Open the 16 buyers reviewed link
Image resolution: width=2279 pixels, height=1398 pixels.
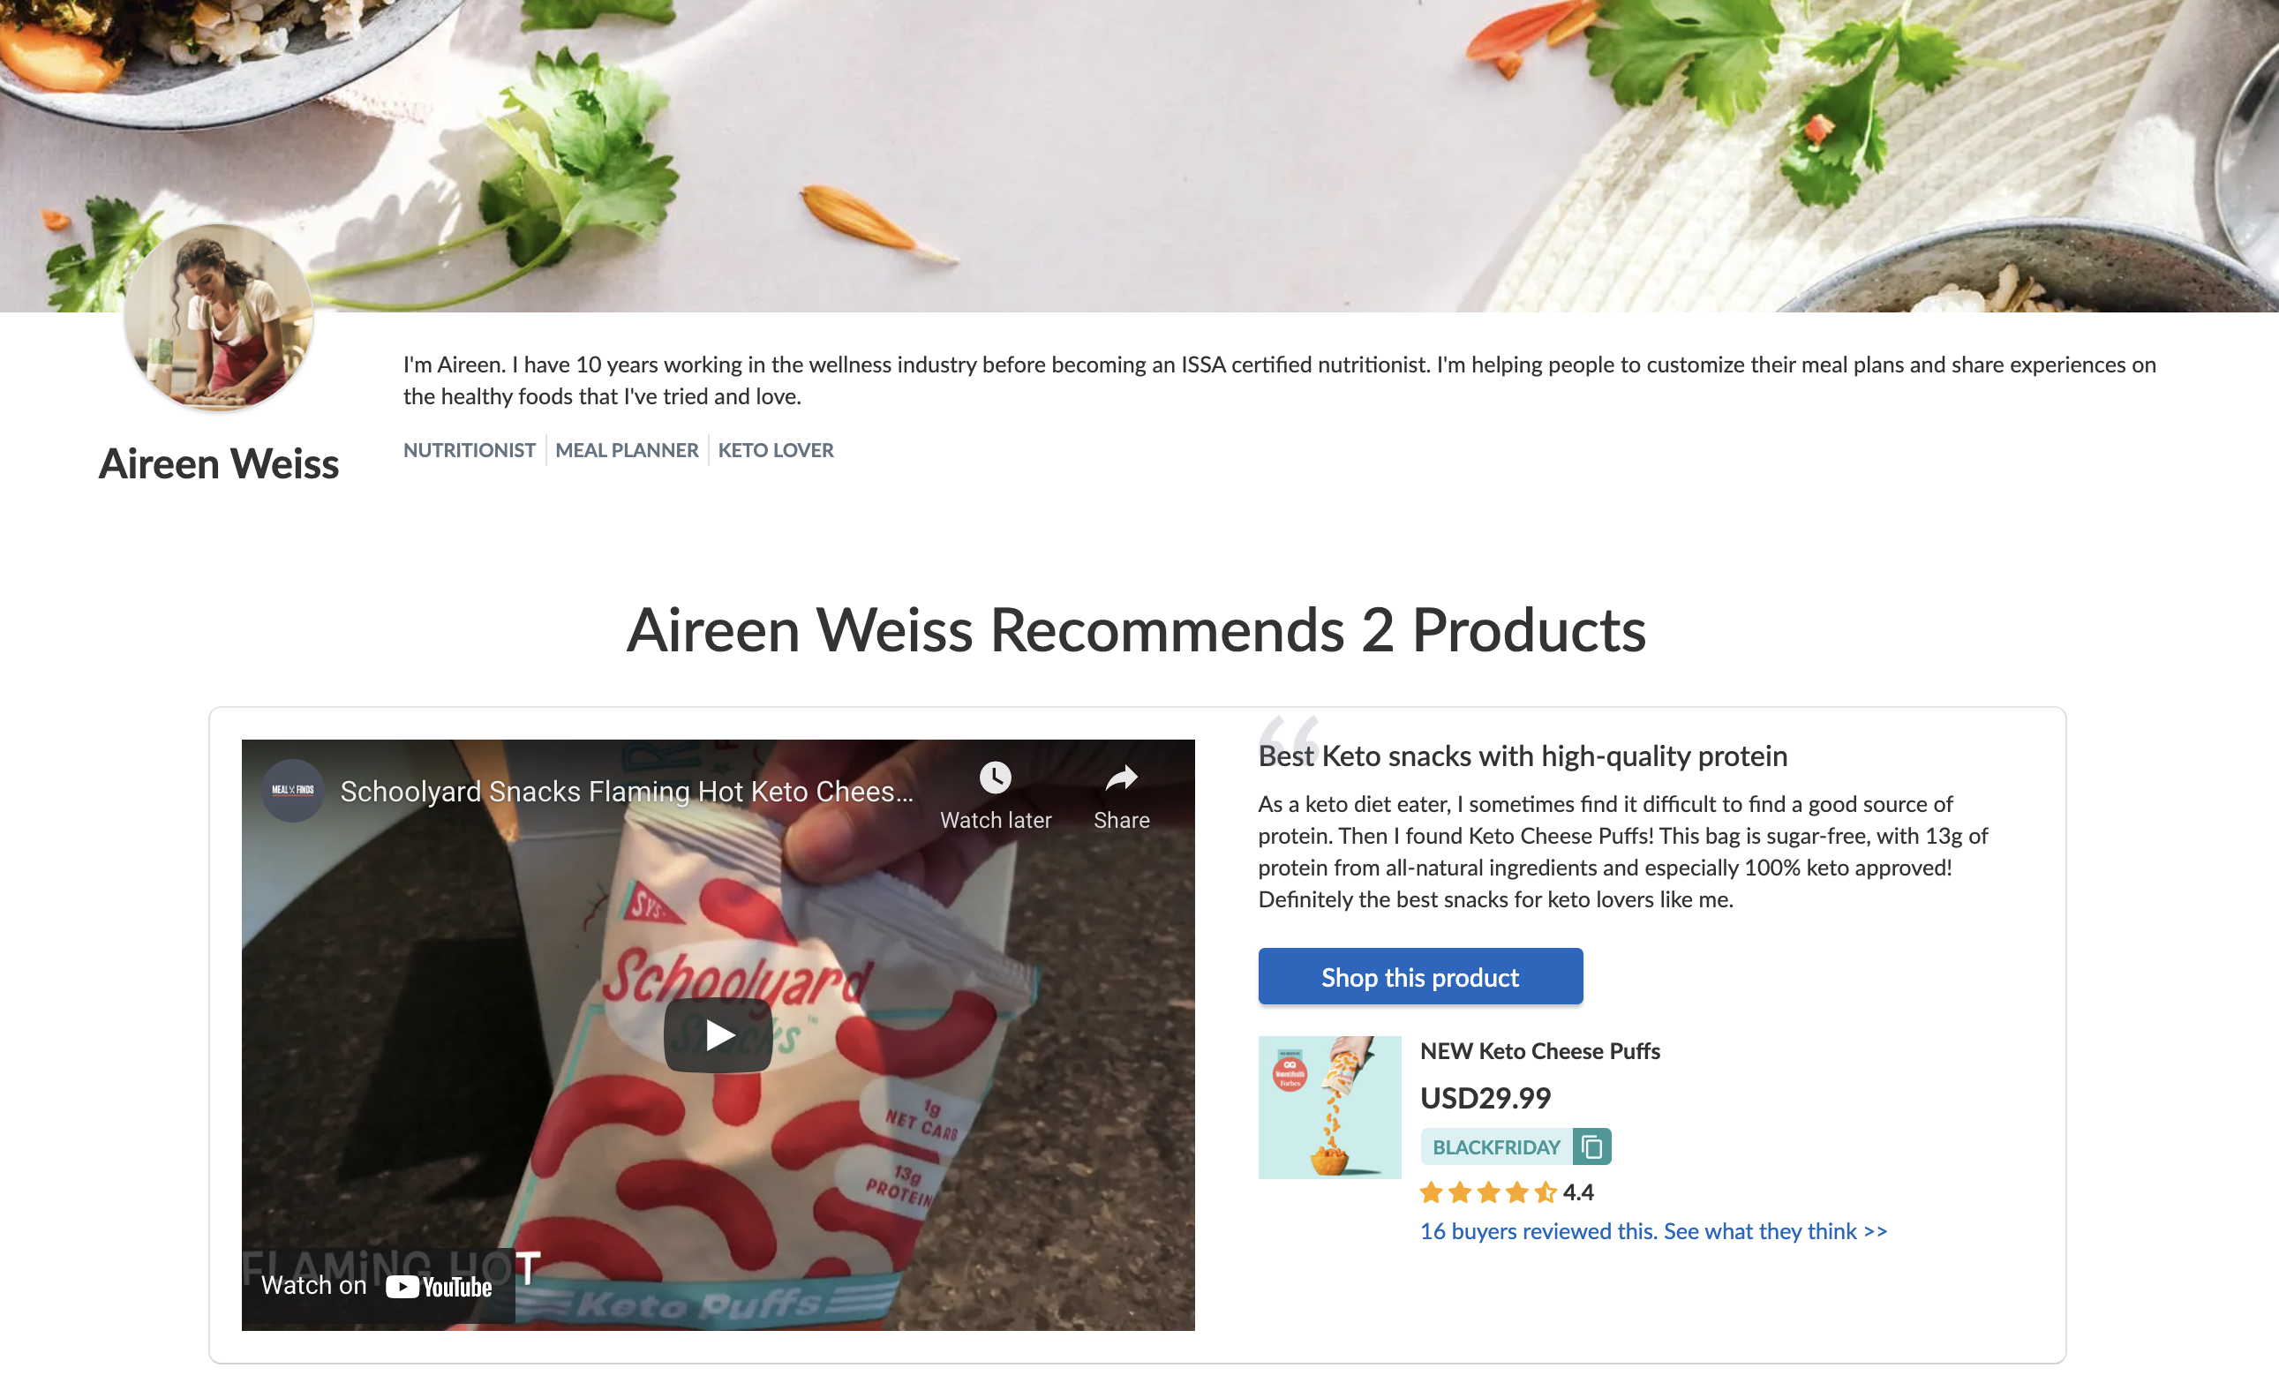pyautogui.click(x=1654, y=1231)
